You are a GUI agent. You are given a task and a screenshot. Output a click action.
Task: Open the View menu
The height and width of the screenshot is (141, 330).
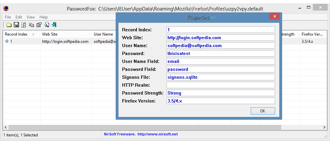coord(31,17)
